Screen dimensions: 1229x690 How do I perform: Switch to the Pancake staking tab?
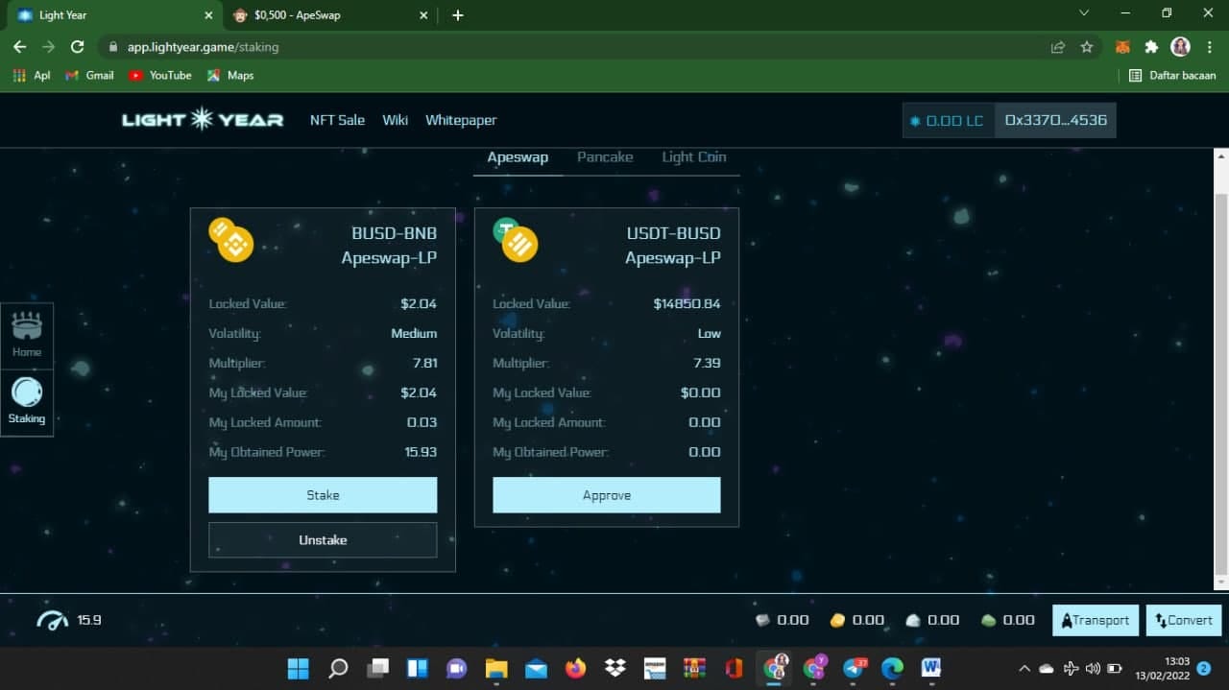point(605,156)
